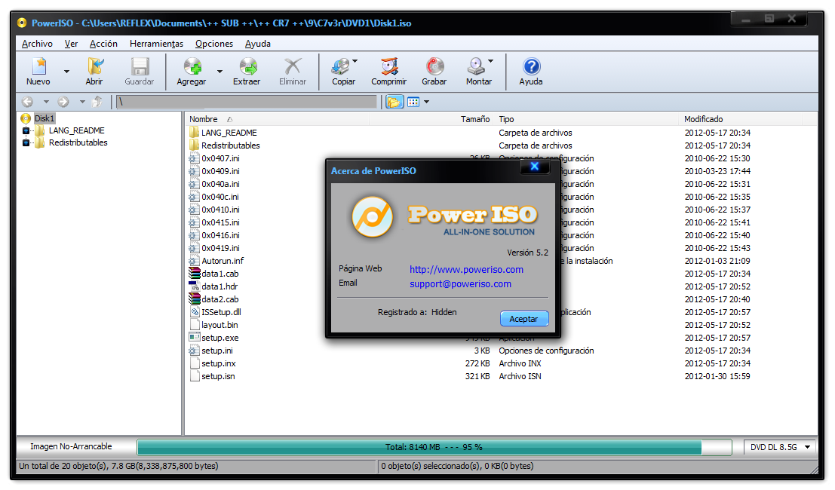
Task: Open the Ayuda menu
Action: click(x=258, y=44)
